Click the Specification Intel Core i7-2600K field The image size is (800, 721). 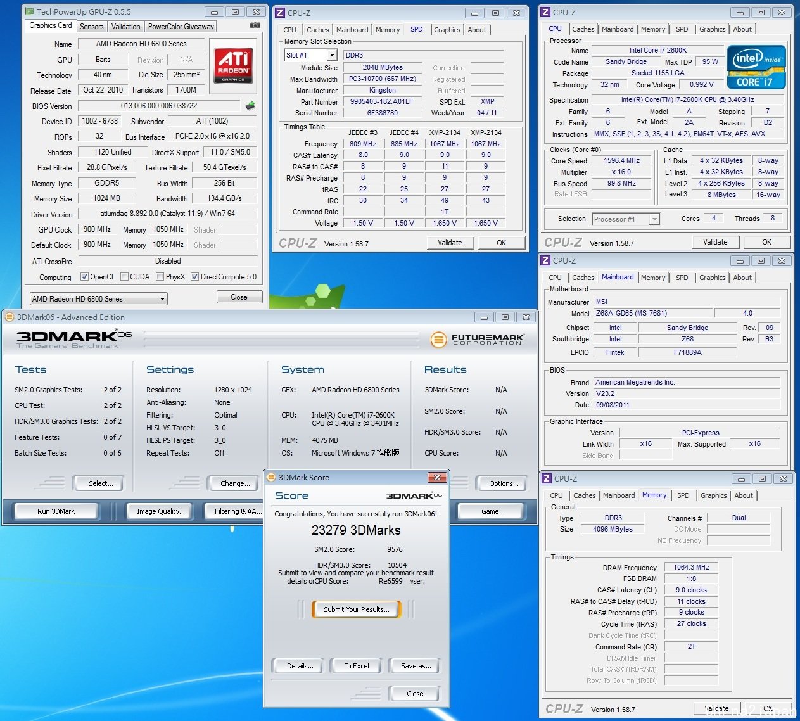tap(688, 99)
